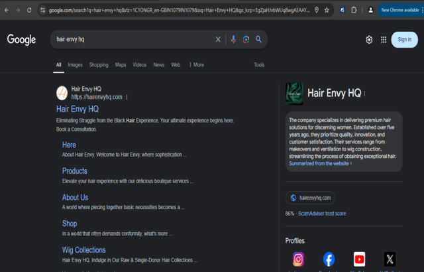
Task: Expand the More search filters dropdown
Action: (196, 65)
